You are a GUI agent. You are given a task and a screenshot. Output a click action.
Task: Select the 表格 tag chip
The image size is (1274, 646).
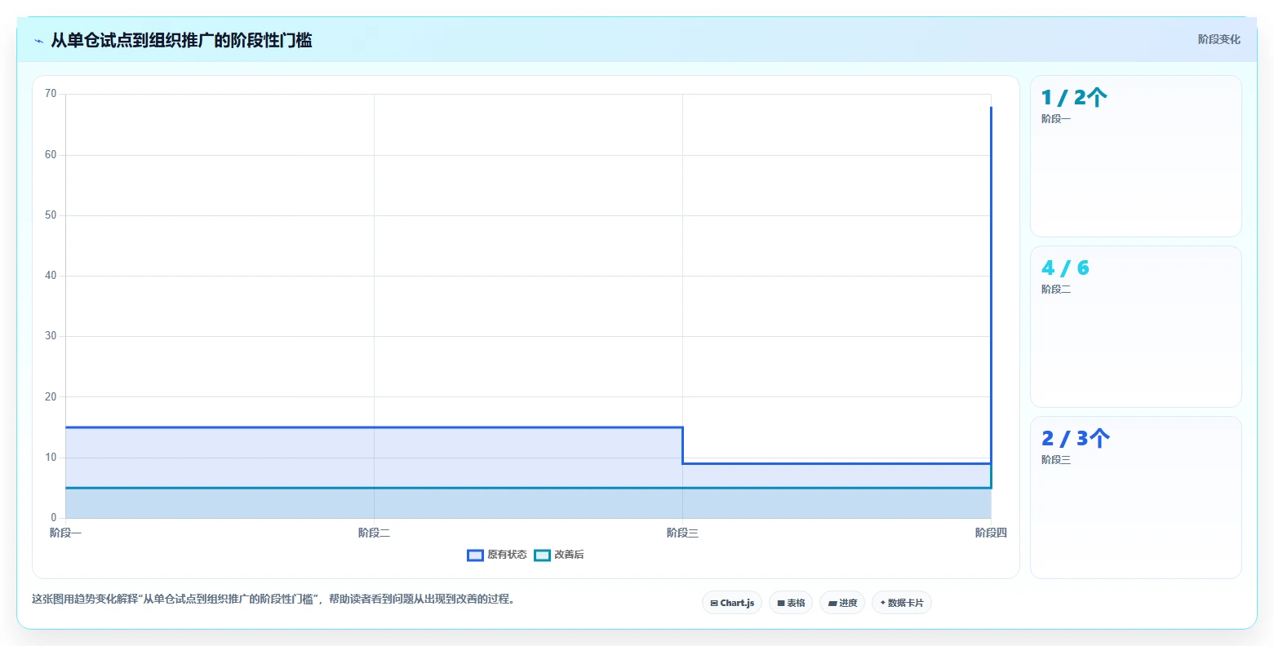click(x=791, y=603)
